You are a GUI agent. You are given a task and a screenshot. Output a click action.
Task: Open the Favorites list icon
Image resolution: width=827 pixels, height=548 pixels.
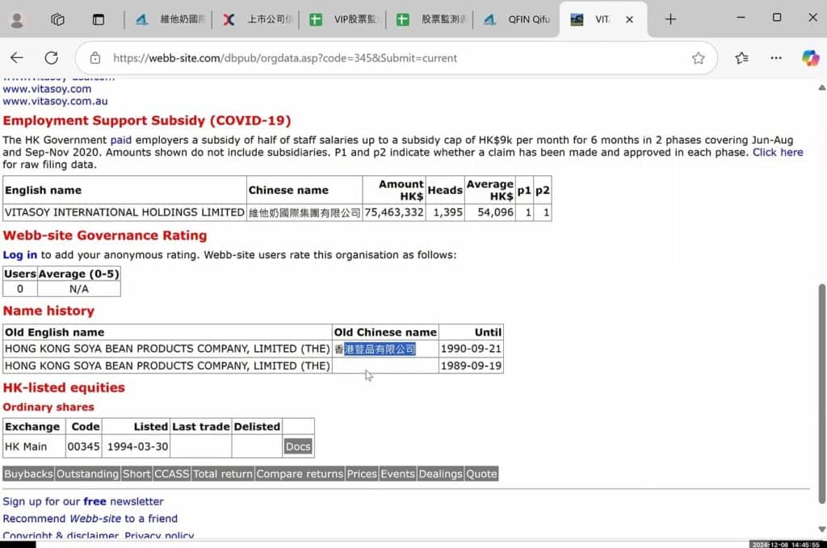click(741, 58)
